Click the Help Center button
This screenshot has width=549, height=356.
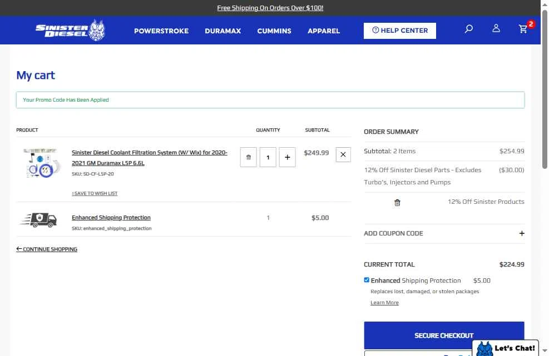[x=399, y=31]
